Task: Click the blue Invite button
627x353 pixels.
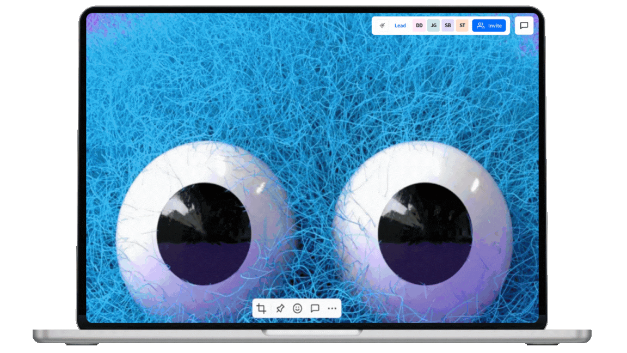Action: coord(489,26)
